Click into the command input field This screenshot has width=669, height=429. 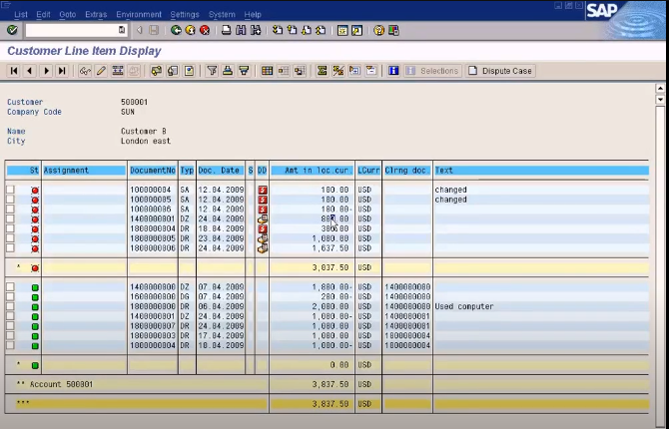[x=72, y=30]
